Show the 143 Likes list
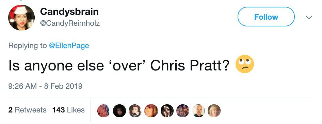 [x=68, y=110]
